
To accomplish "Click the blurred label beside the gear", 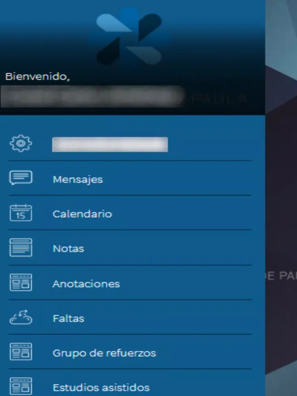I will click(110, 145).
